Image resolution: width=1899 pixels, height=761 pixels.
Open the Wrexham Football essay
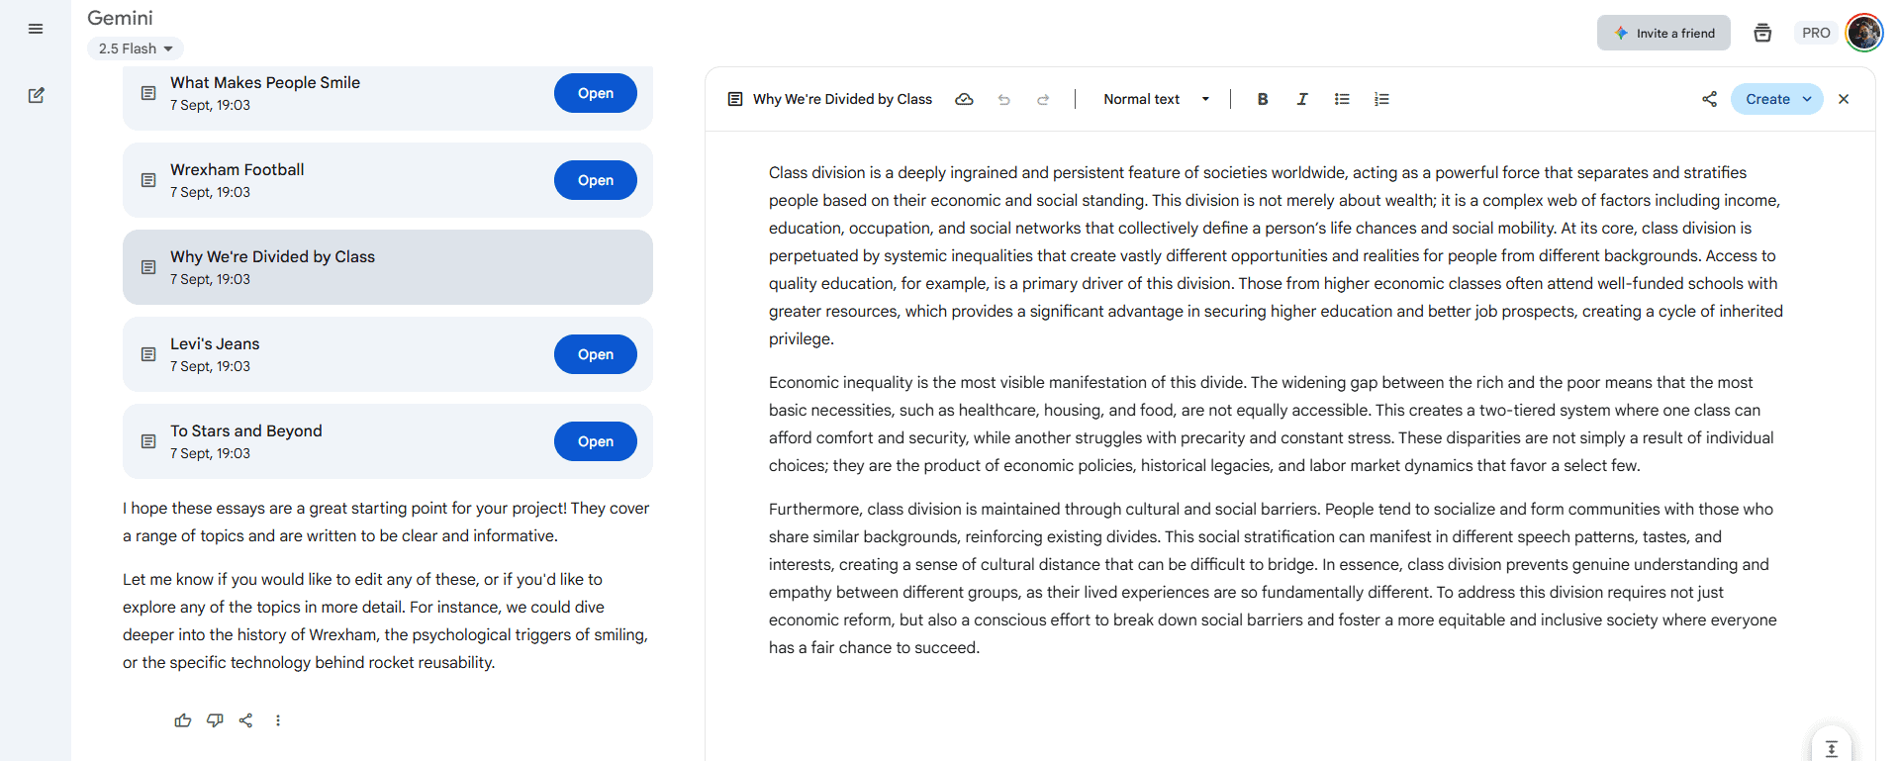click(x=595, y=180)
